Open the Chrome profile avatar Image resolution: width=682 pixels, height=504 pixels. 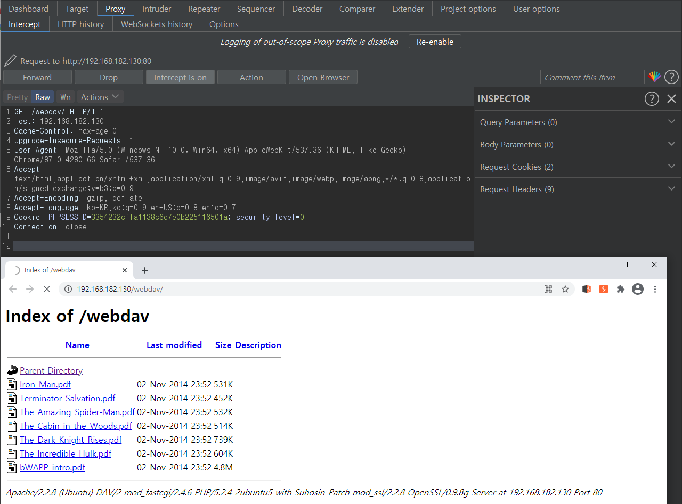click(x=638, y=289)
